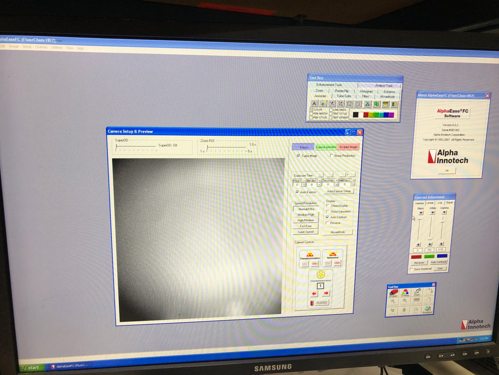Click the Open icon in Tool Bar
This screenshot has height=375, width=499.
pos(416,293)
